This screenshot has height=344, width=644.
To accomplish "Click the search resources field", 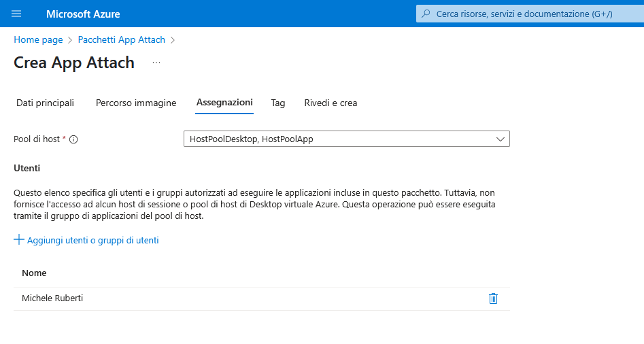I will pos(530,14).
